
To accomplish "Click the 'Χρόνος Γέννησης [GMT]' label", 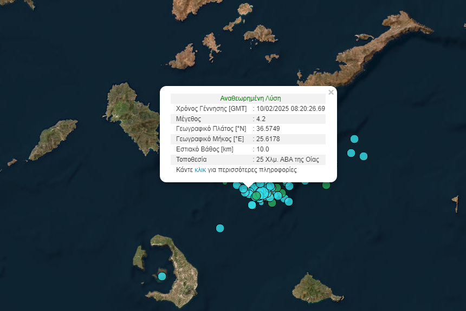I will [x=211, y=109].
